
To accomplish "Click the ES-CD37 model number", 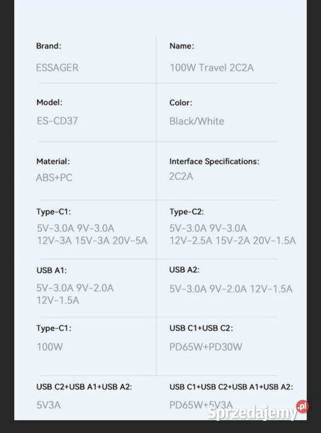I will (58, 121).
